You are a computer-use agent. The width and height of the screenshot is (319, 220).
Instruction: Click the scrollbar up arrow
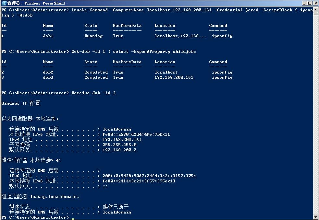[x=316, y=9]
